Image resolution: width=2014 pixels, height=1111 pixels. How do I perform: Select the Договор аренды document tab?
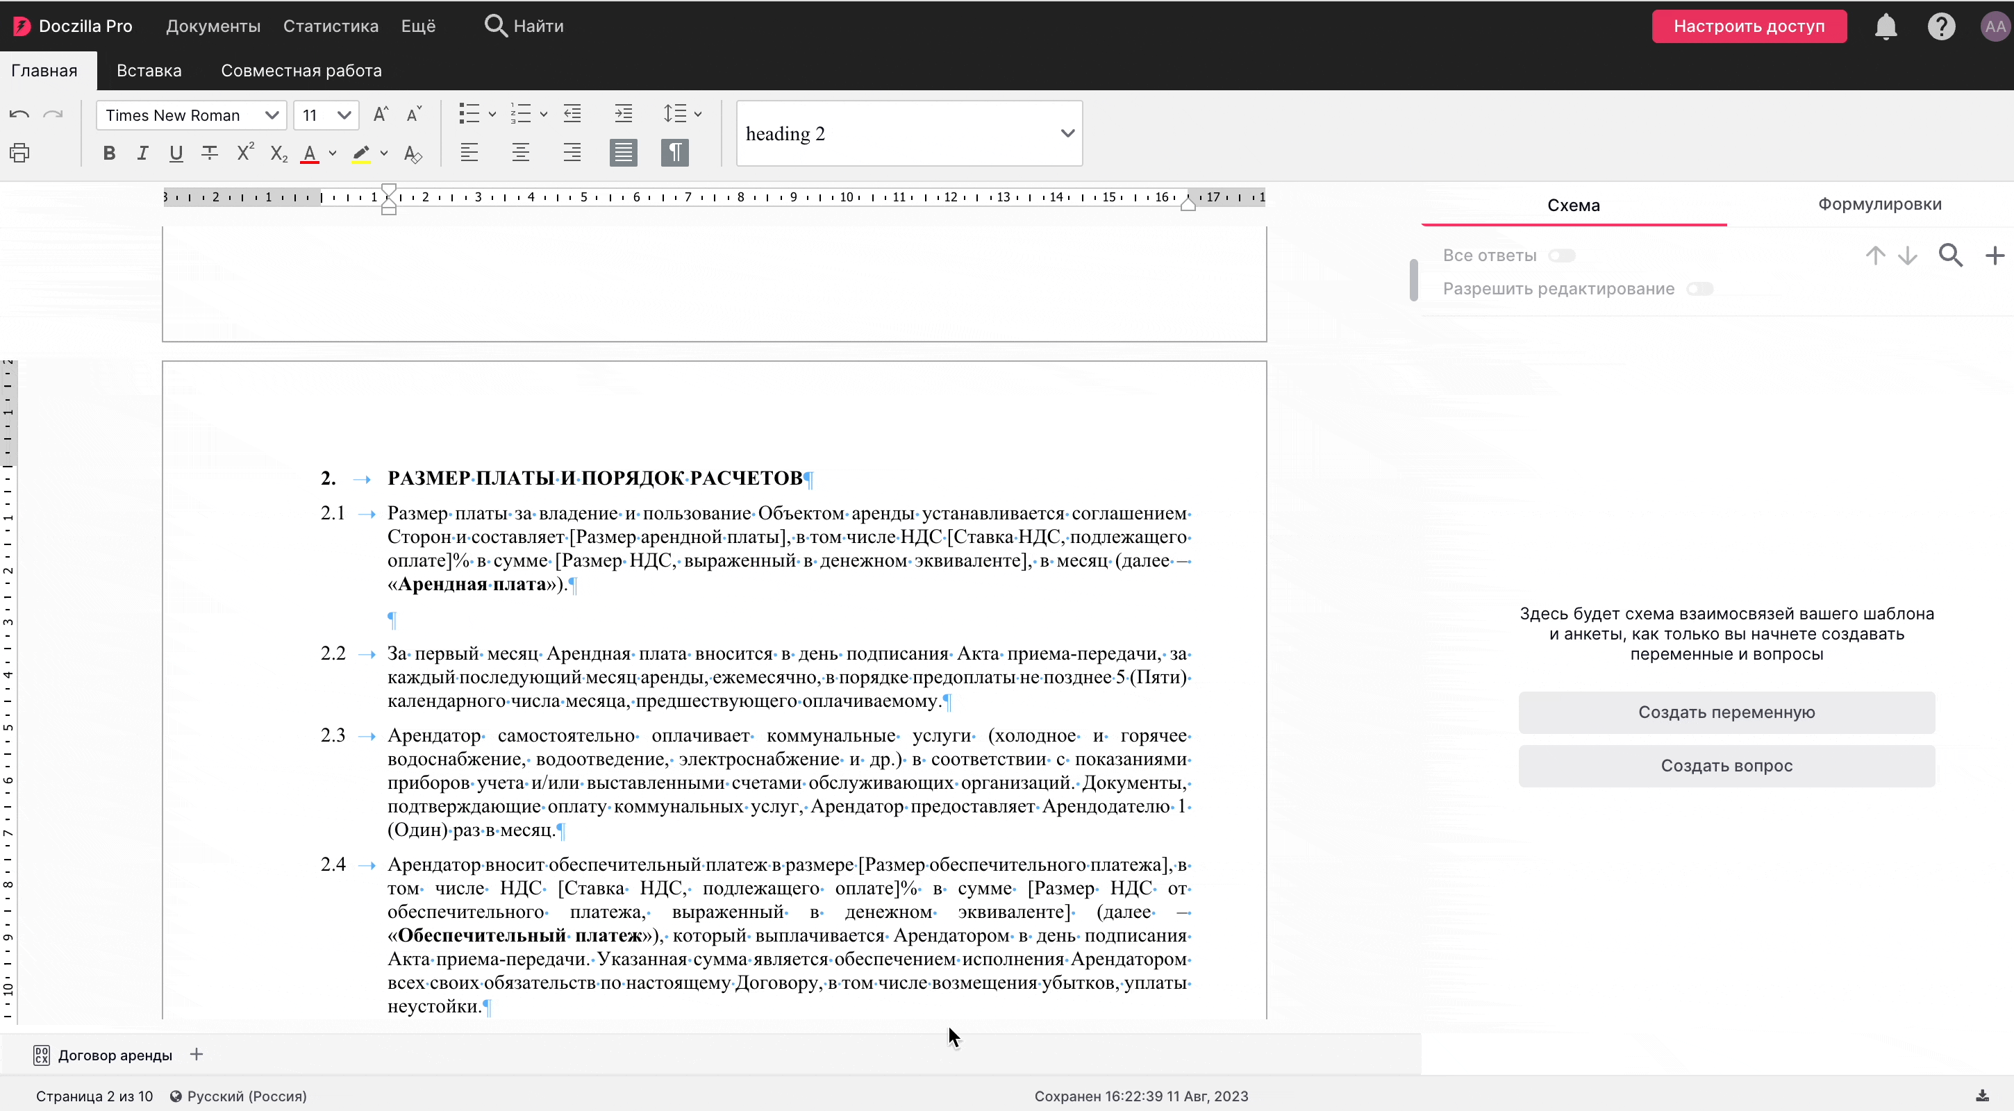102,1055
